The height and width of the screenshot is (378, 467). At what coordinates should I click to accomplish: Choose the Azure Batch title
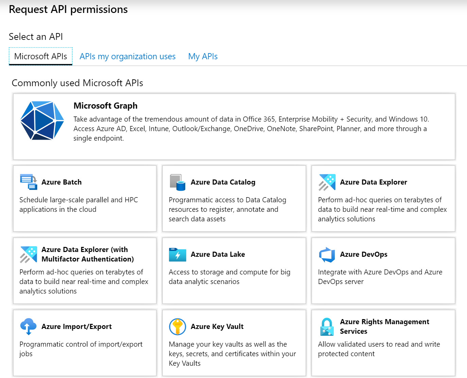point(62,182)
